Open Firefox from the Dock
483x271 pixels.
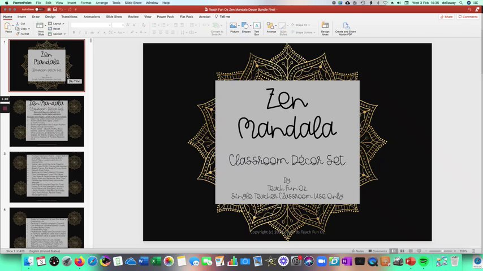point(80,261)
